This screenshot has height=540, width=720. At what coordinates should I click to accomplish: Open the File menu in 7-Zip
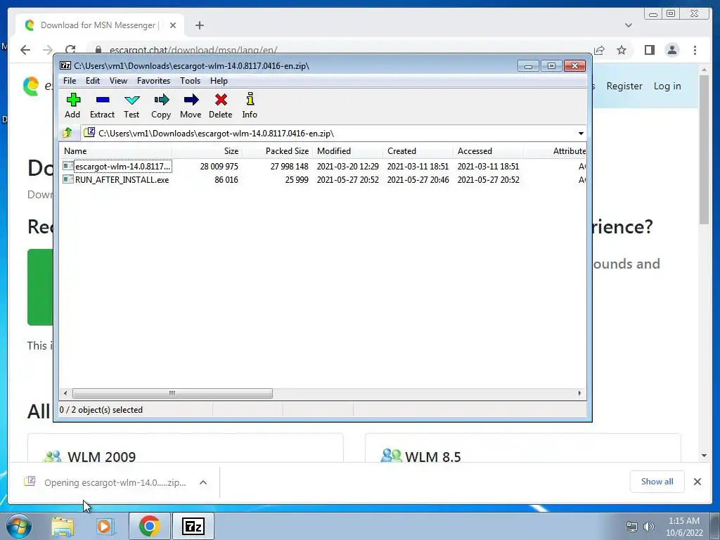[x=70, y=81]
